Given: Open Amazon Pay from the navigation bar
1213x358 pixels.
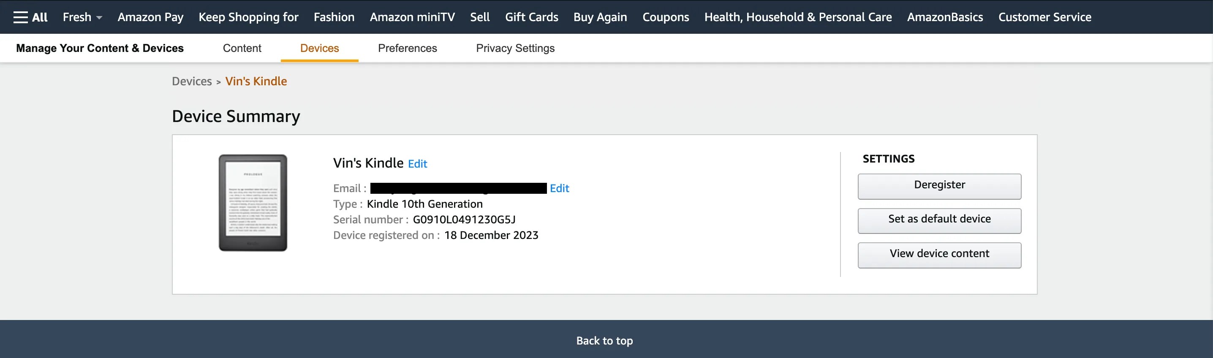Looking at the screenshot, I should 150,17.
